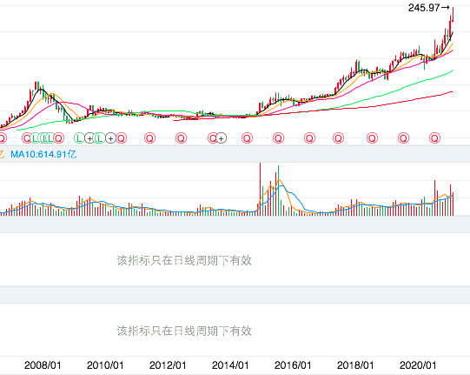Click the red Q marker just before 2018/01
The width and height of the screenshot is (470, 375).
point(339,138)
